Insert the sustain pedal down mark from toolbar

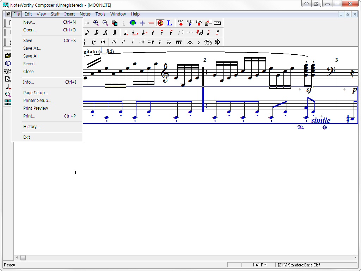pyautogui.click(x=208, y=42)
